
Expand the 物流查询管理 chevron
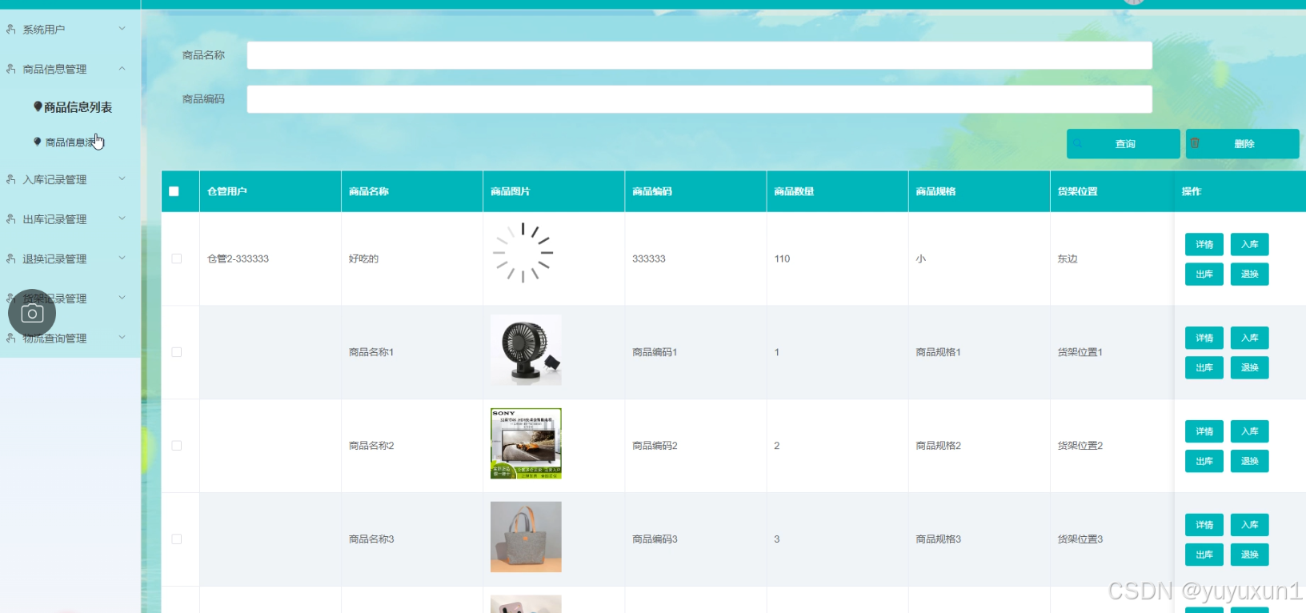[x=122, y=337]
